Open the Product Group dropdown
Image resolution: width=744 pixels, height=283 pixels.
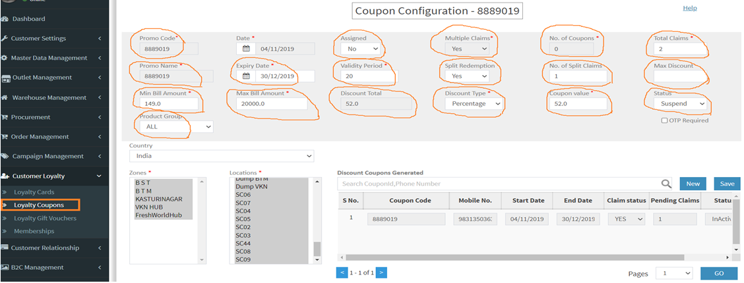tap(177, 127)
